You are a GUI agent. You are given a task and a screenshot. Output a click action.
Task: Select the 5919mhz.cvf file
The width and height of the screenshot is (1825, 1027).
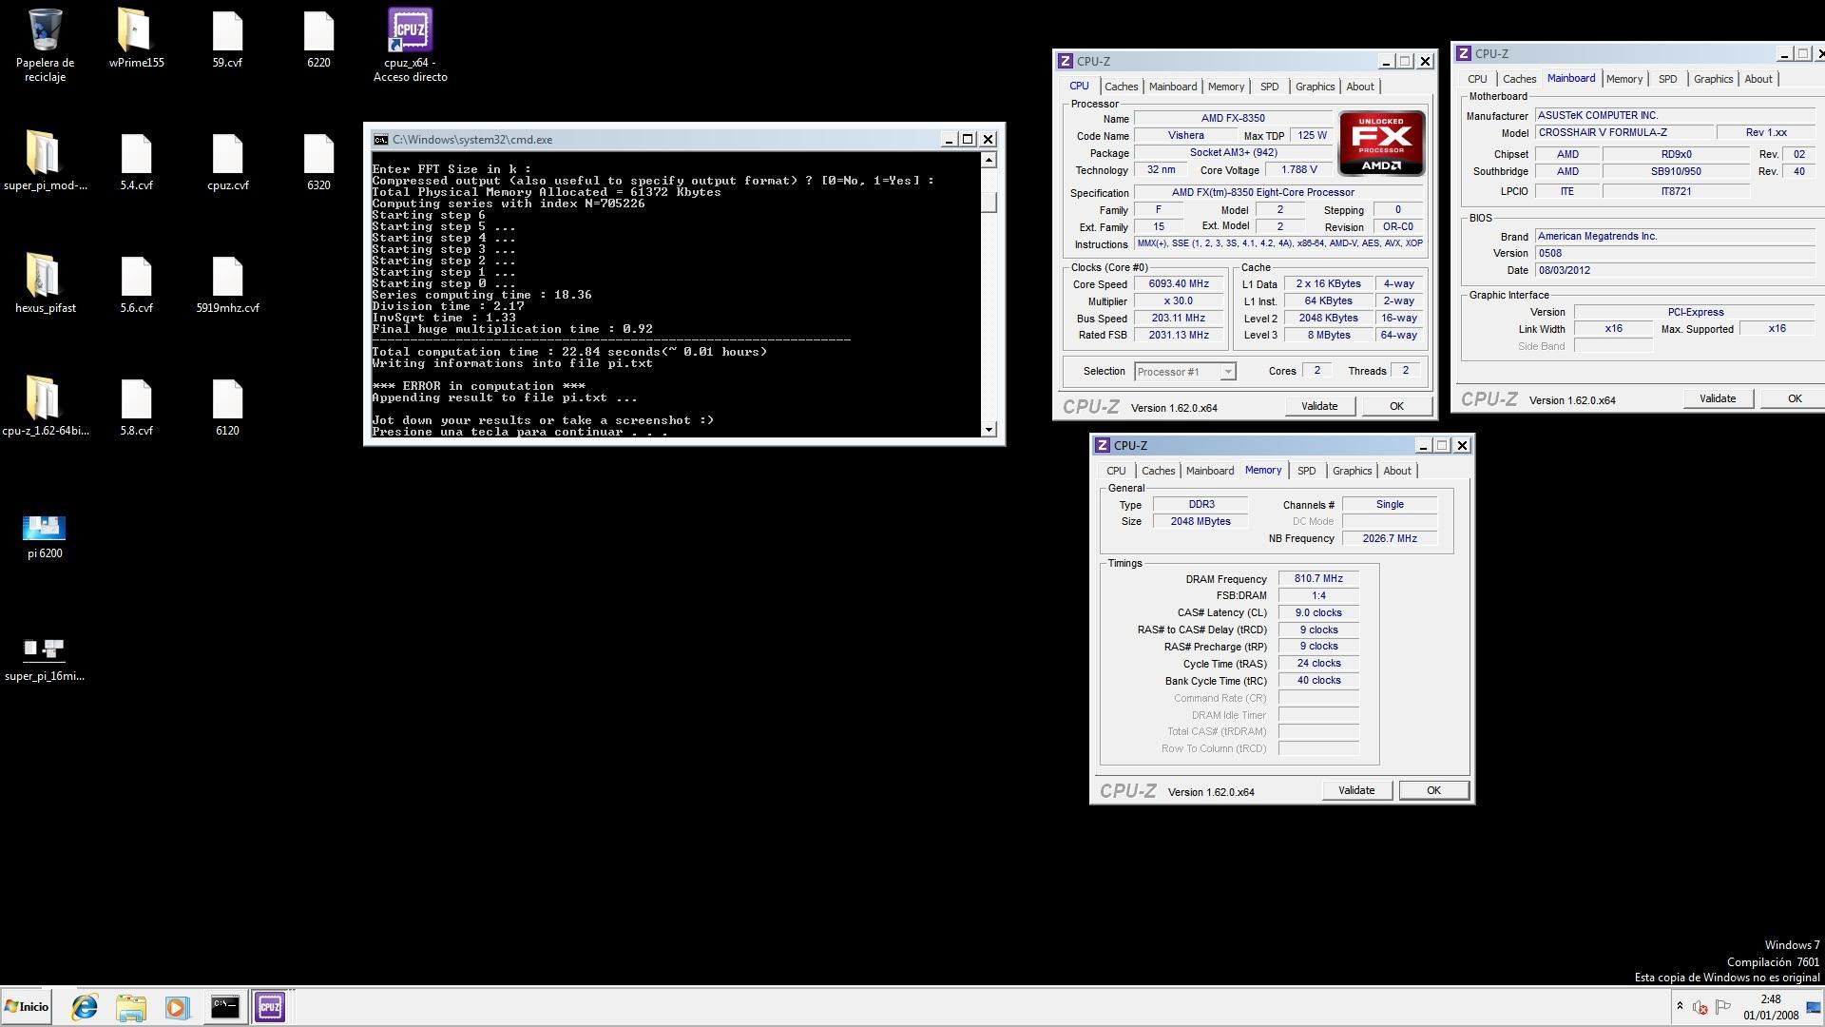coord(227,283)
